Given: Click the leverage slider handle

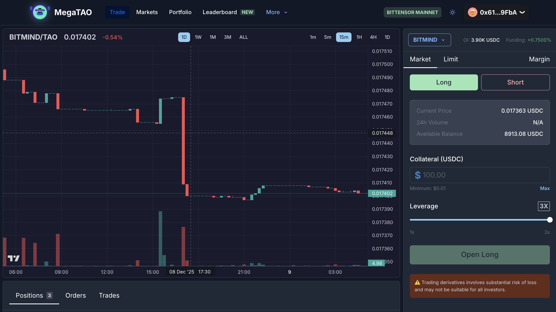Looking at the screenshot, I should coord(550,220).
